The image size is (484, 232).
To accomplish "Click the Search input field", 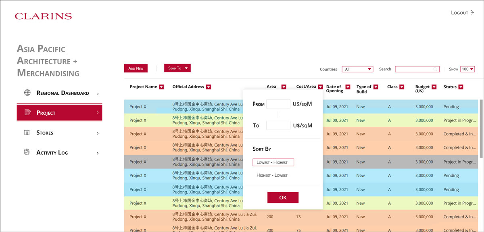I will pyautogui.click(x=417, y=69).
